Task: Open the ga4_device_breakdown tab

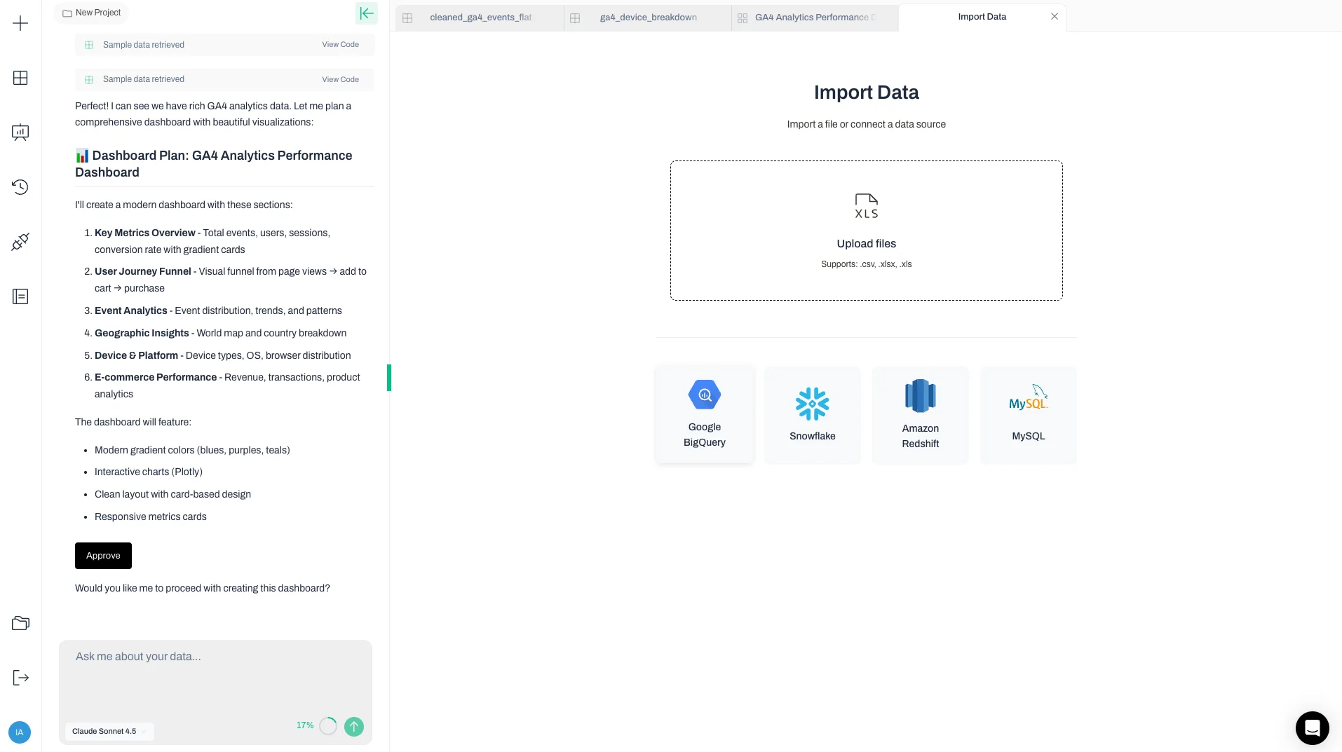Action: click(647, 18)
